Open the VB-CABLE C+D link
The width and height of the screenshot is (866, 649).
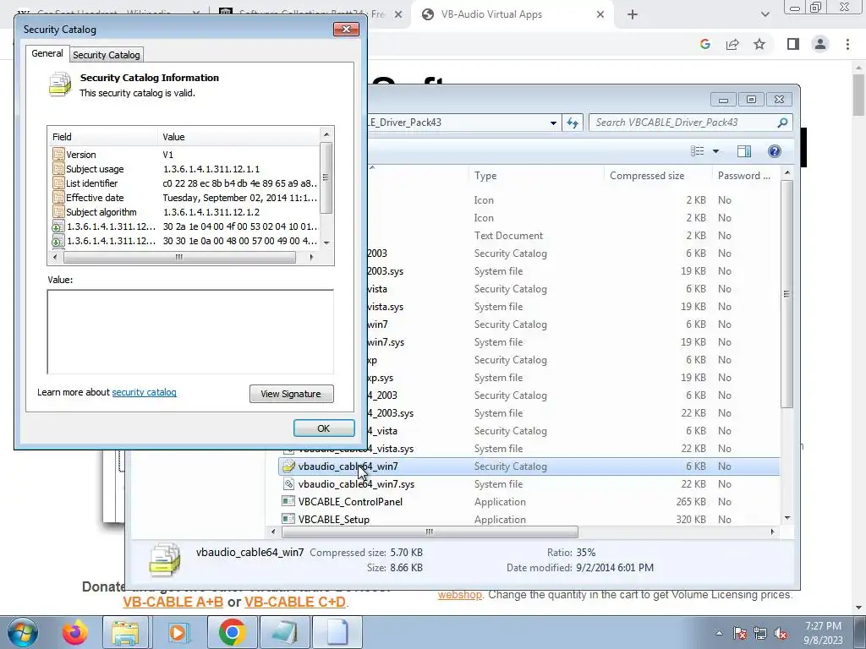(295, 602)
